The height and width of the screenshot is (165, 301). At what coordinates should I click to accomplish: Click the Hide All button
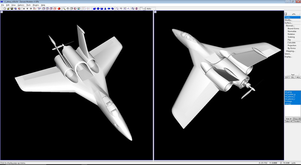click(x=289, y=119)
